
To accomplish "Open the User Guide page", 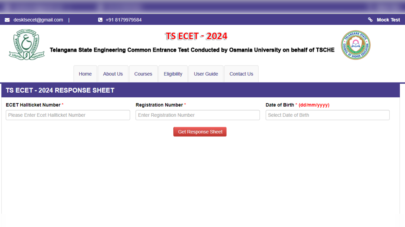I will tap(206, 74).
